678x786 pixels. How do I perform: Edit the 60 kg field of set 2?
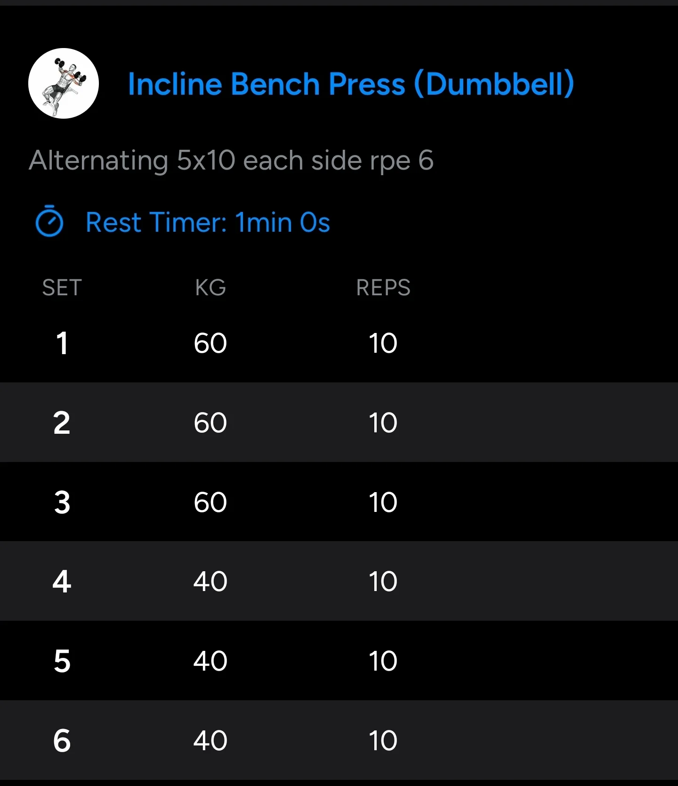click(210, 422)
